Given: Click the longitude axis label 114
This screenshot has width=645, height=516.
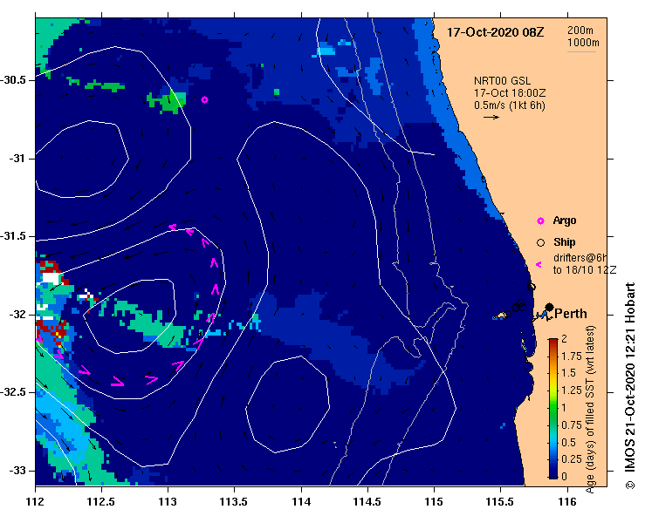Looking at the screenshot, I should tap(301, 502).
